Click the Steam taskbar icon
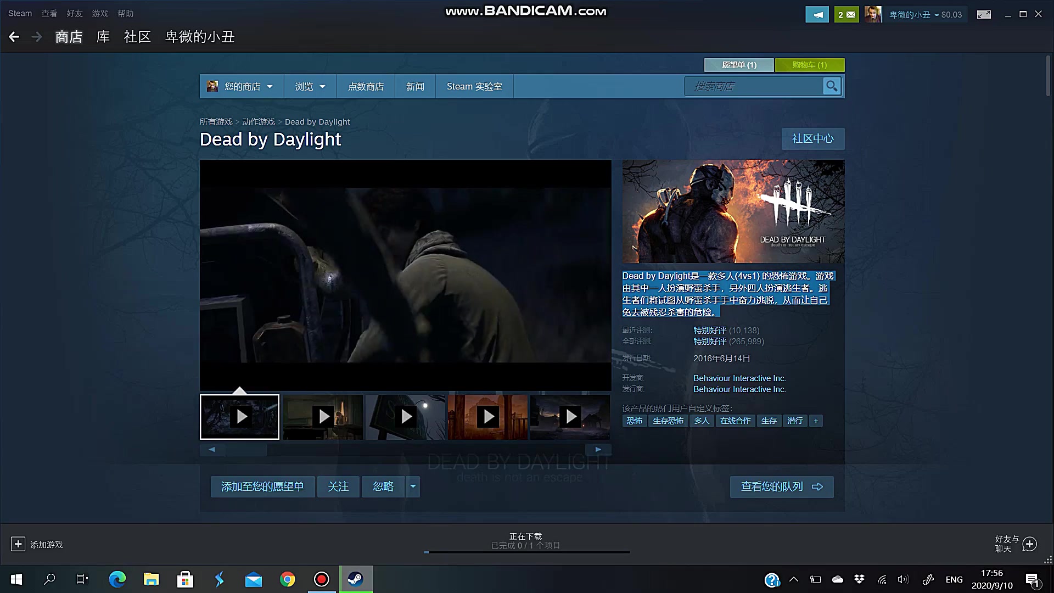1054x593 pixels. pyautogui.click(x=356, y=579)
